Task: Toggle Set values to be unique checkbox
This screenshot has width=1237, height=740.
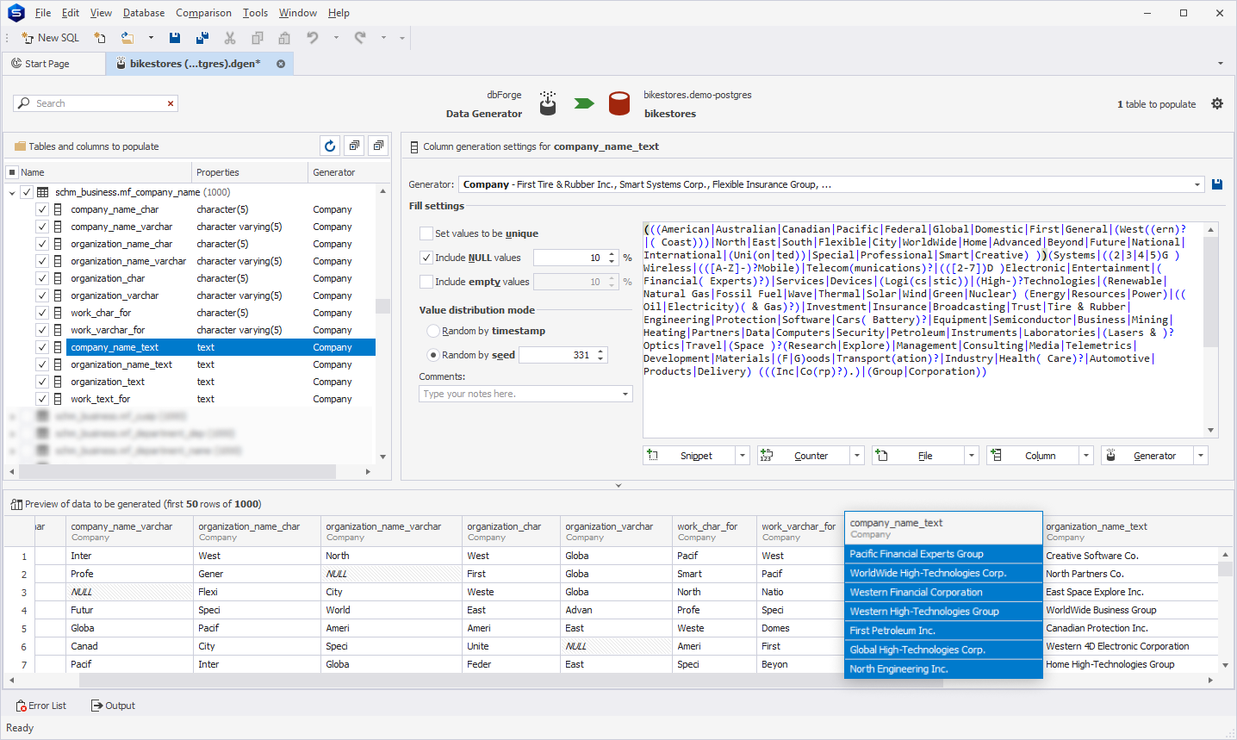Action: coord(426,233)
